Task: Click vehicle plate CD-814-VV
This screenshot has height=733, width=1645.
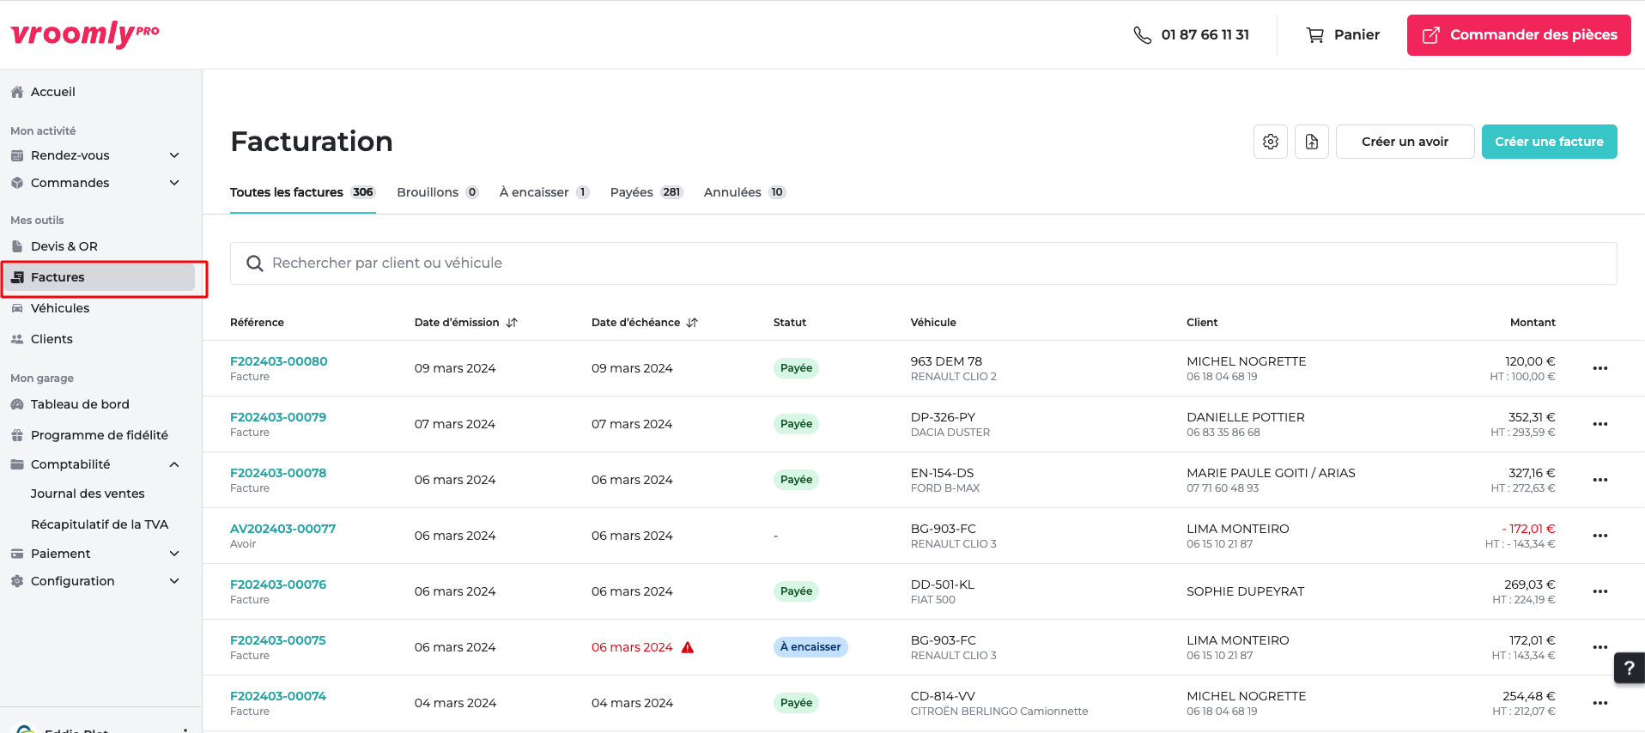Action: pos(943,696)
